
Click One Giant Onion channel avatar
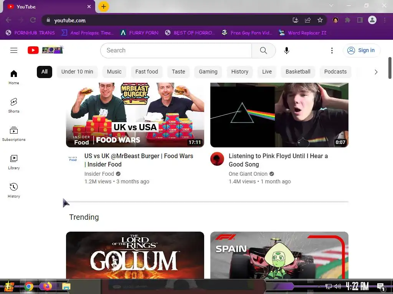coord(217,159)
